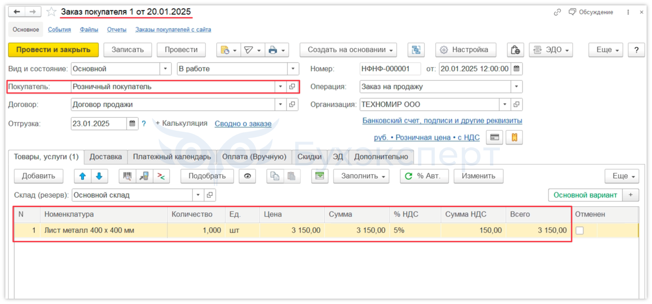Click the copy link icon in header

tap(557, 12)
